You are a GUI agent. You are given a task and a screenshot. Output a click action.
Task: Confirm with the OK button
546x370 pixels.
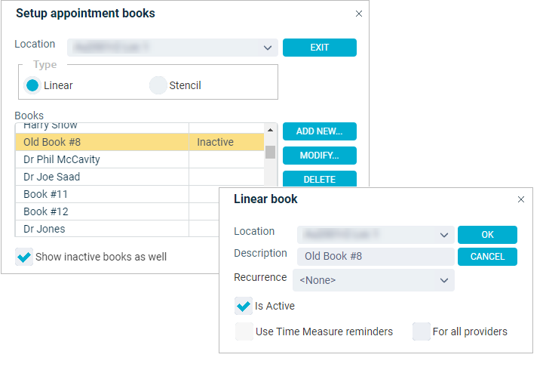click(x=487, y=235)
